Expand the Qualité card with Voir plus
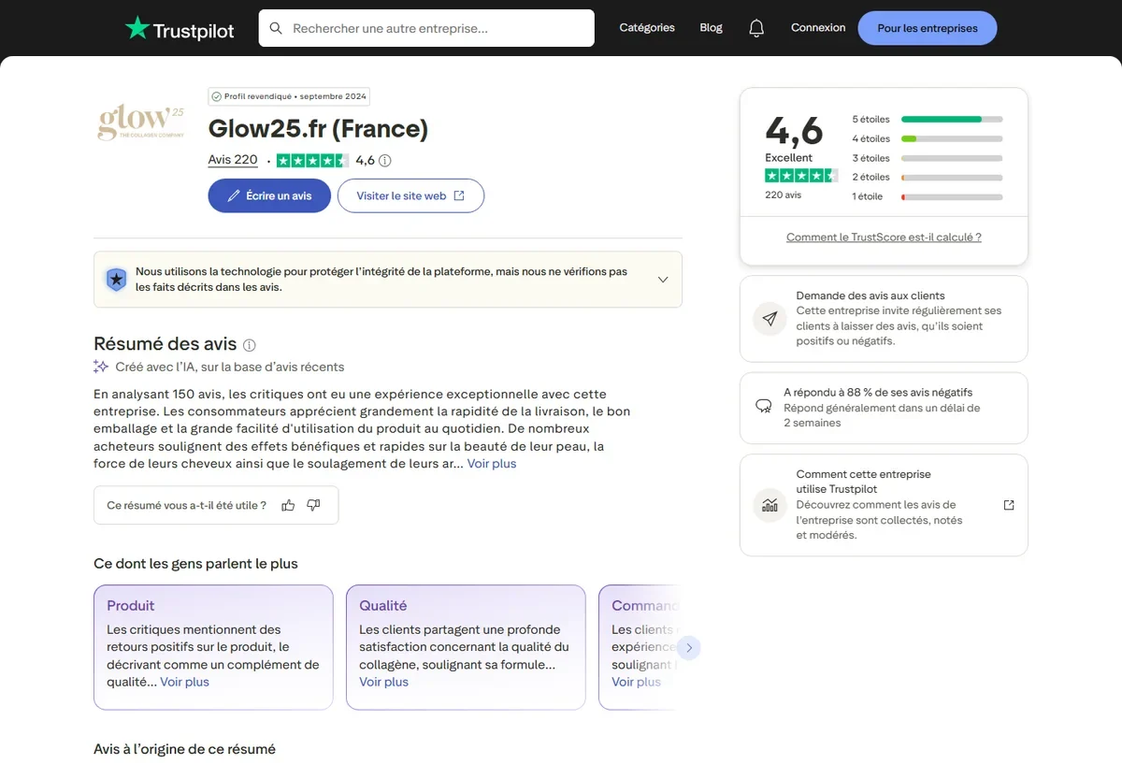 tap(384, 682)
